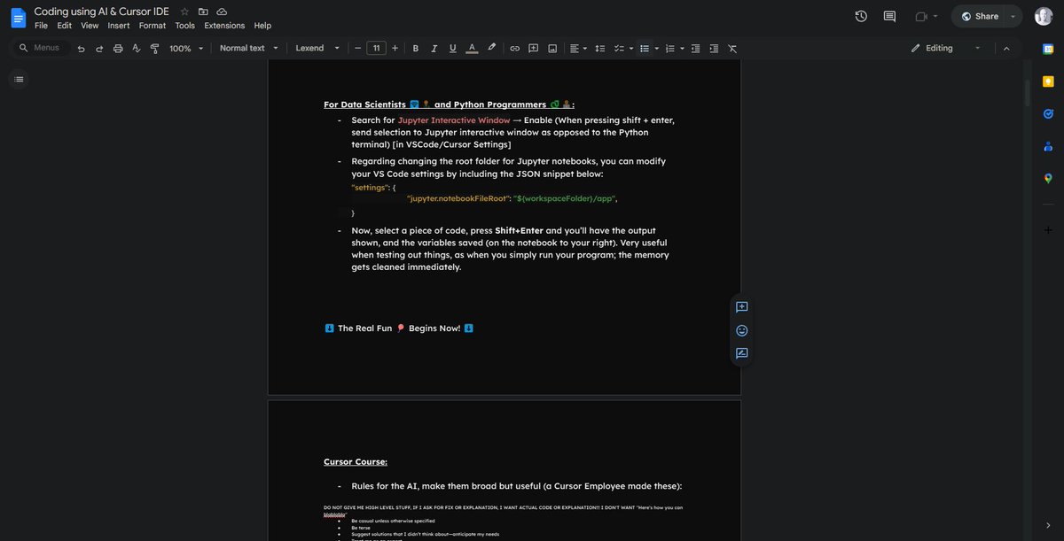Activate paint format tool
Screen dimensions: 1064x541
[155, 49]
